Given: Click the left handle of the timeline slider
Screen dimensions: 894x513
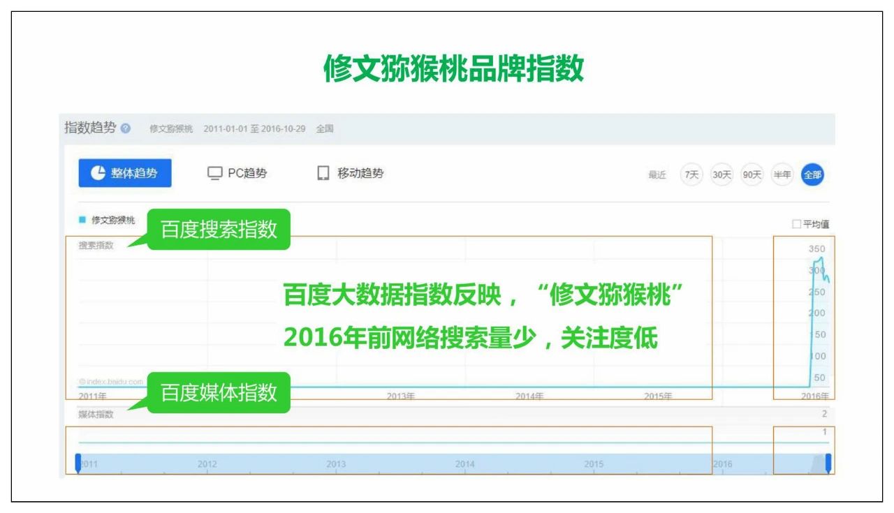Looking at the screenshot, I should (78, 463).
